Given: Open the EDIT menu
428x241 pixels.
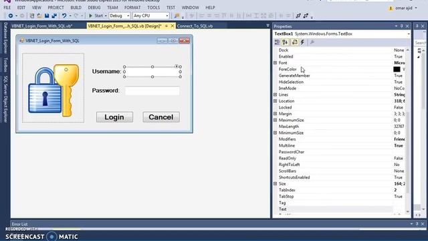Looking at the screenshot, I should point(21,7).
